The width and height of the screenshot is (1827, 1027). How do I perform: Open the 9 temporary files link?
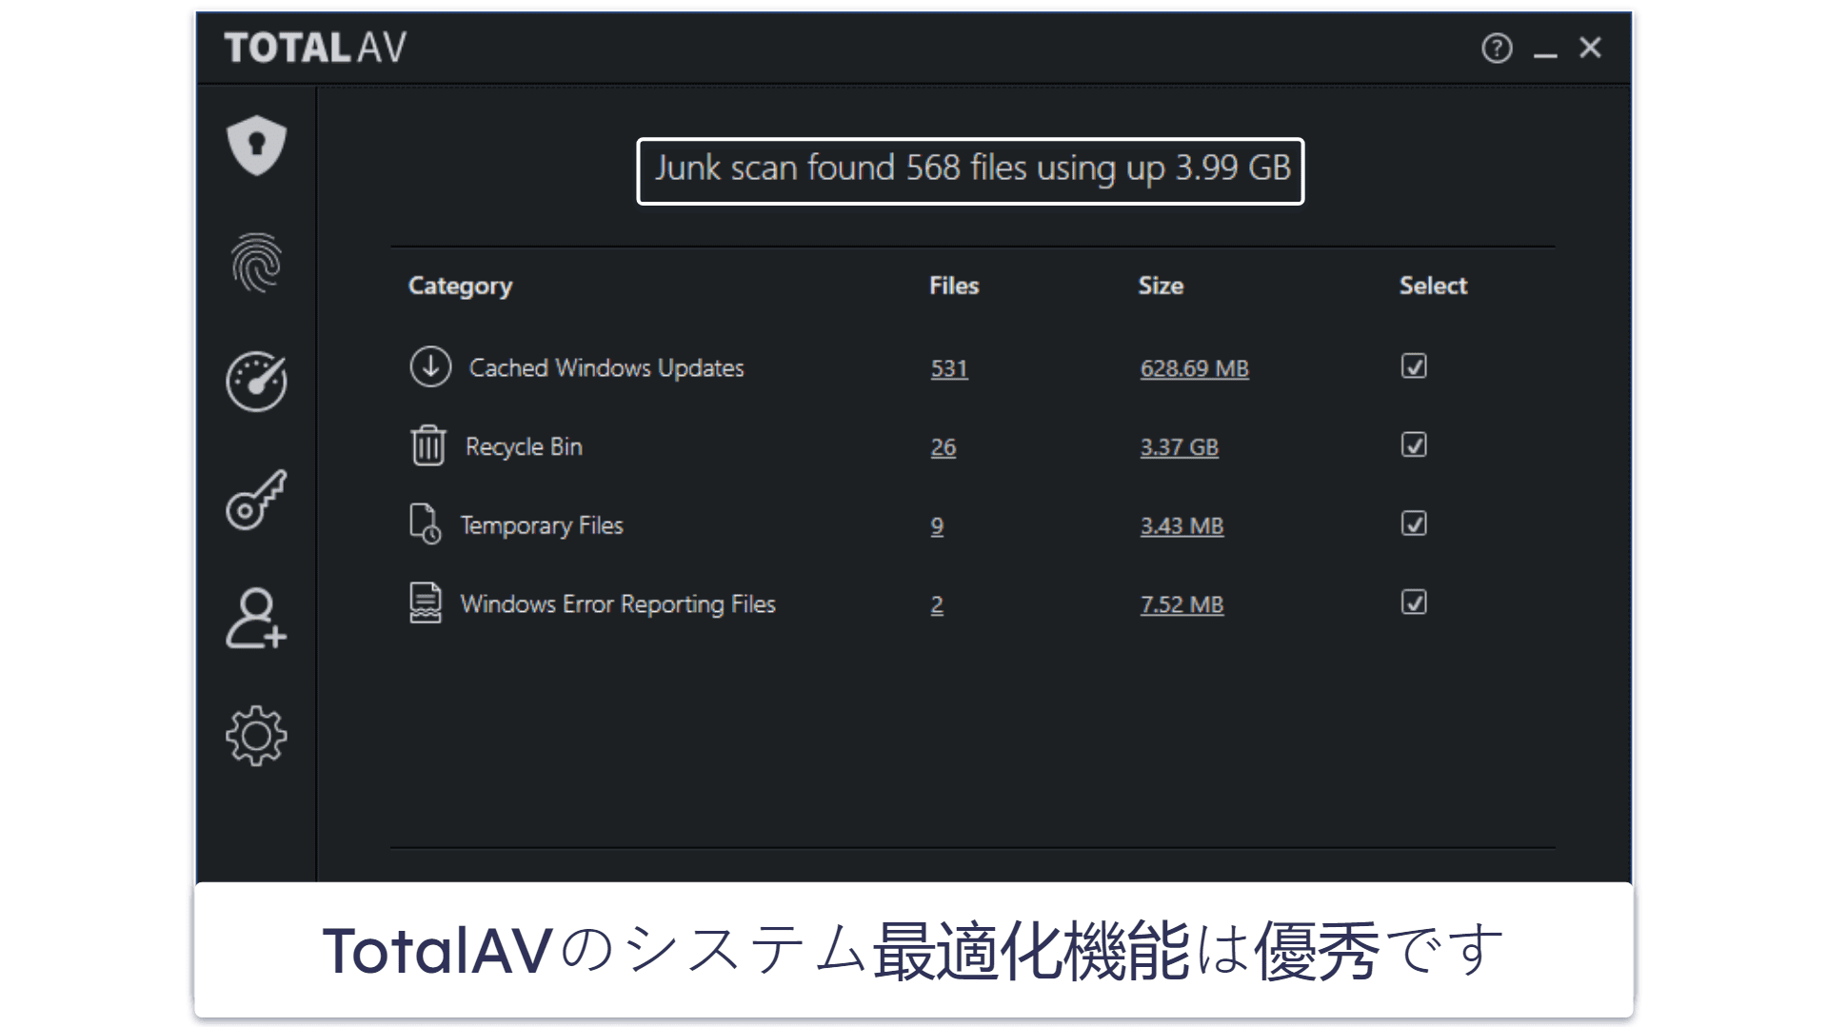coord(937,526)
